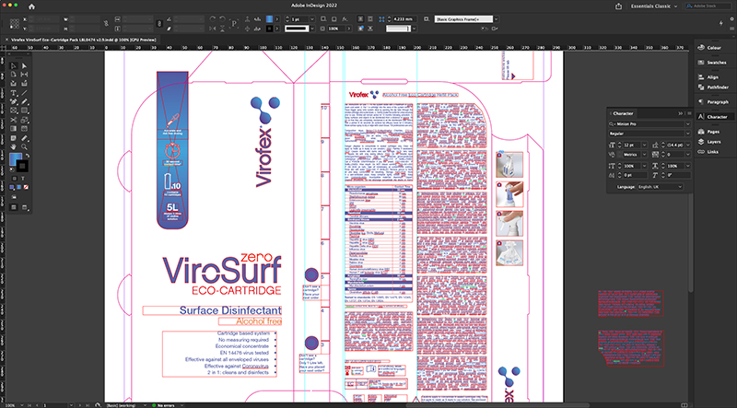Select the Virofex ViroSurf document tab
737x408 pixels.
click(x=81, y=40)
